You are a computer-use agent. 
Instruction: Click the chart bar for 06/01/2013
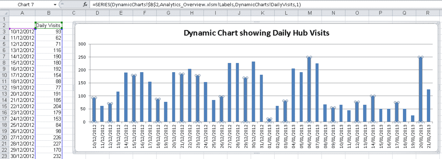click(309, 90)
